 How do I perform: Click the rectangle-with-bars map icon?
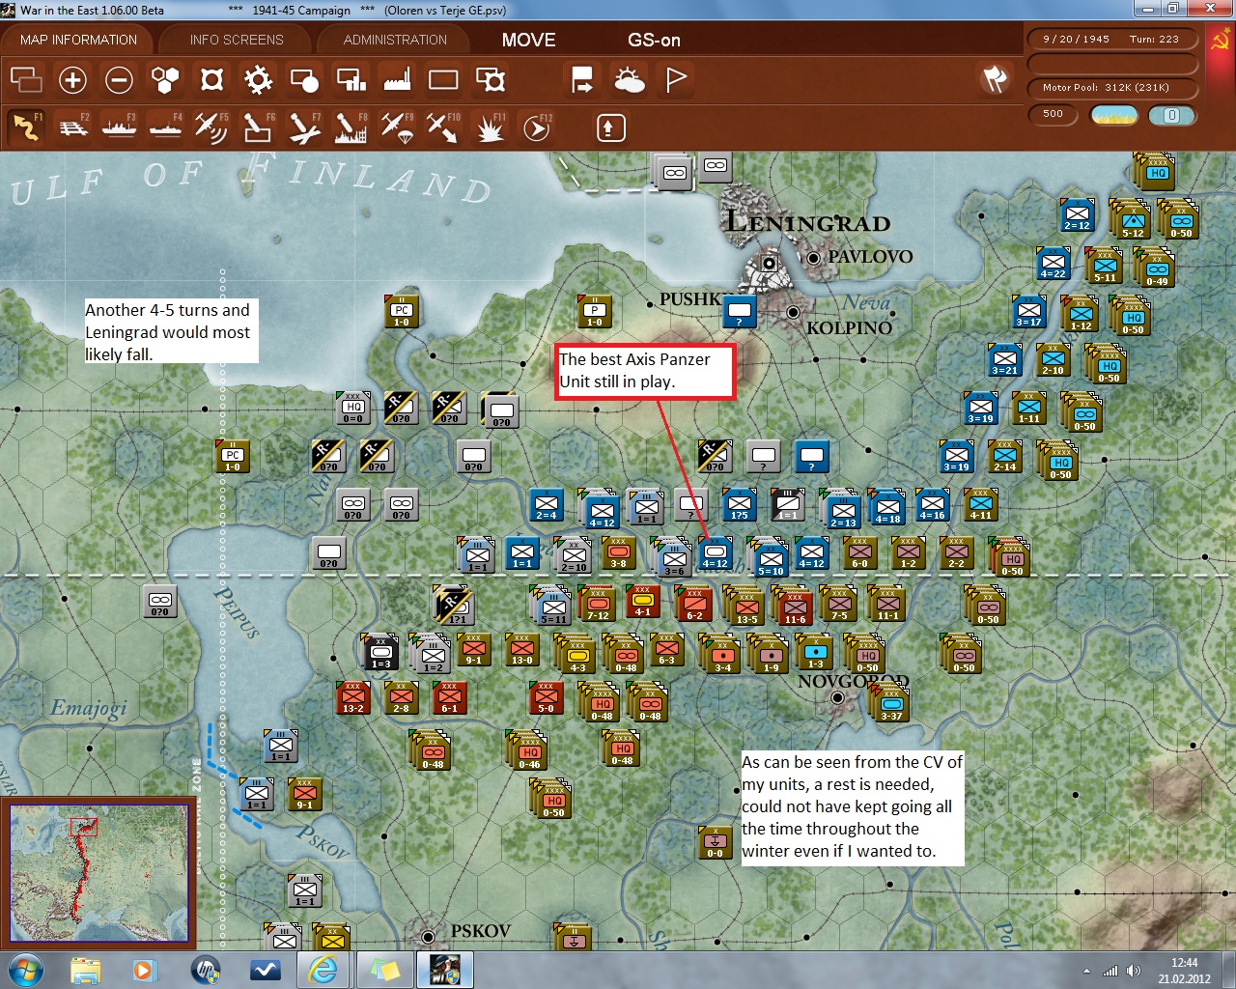click(x=351, y=79)
